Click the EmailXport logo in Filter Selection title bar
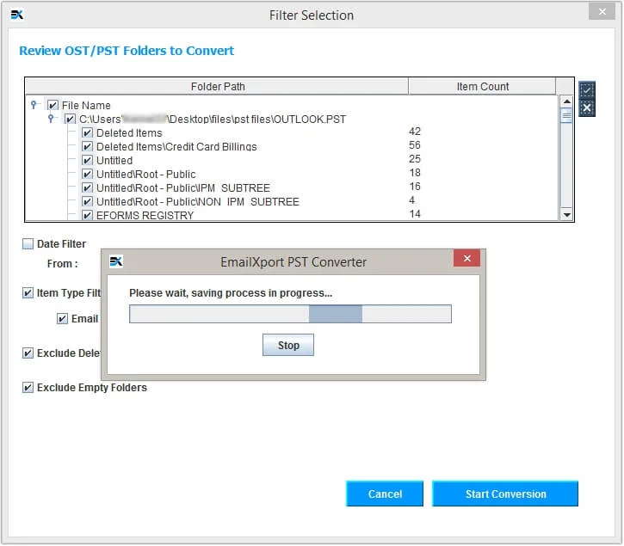This screenshot has width=624, height=546. (17, 15)
